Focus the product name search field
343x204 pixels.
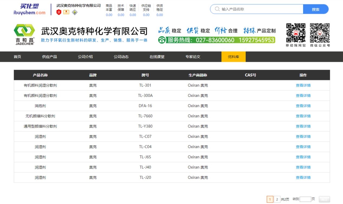[x=260, y=9]
